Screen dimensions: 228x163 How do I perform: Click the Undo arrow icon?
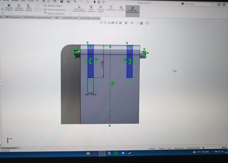(x=75, y=2)
